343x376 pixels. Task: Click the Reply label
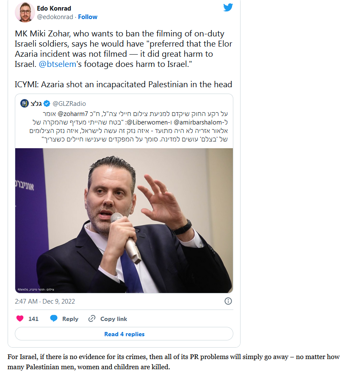pos(70,319)
